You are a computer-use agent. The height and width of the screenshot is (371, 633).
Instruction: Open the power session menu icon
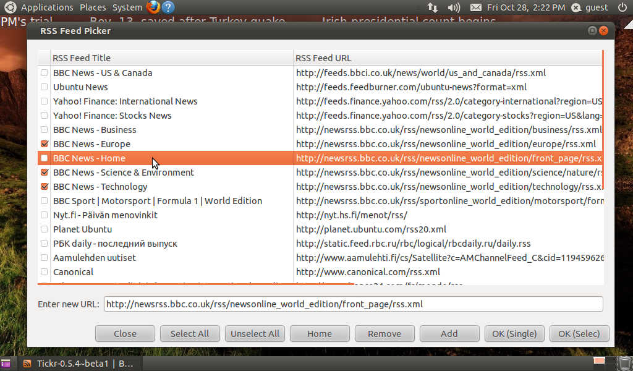pos(622,7)
